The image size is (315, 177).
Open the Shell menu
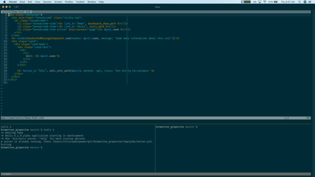[x=22, y=2]
